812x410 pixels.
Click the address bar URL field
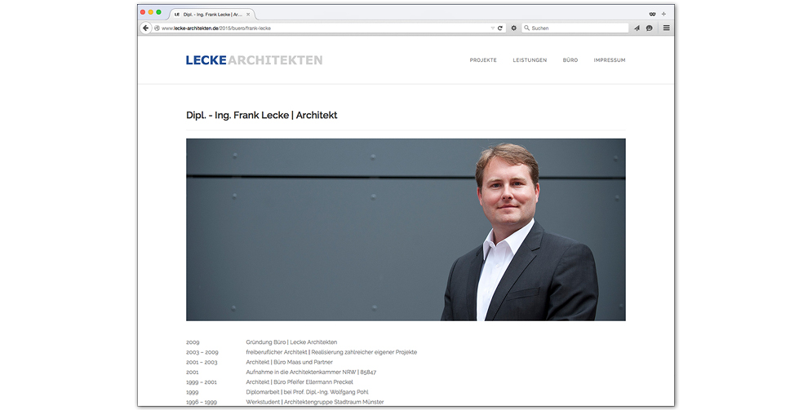(x=326, y=28)
